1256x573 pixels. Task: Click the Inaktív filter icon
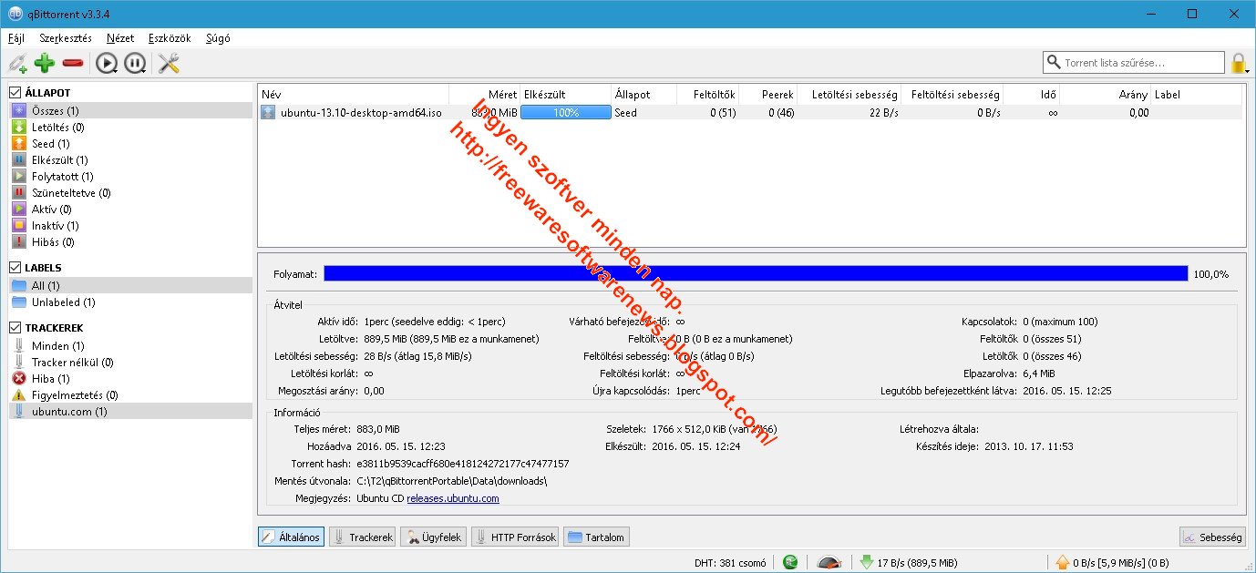click(19, 226)
